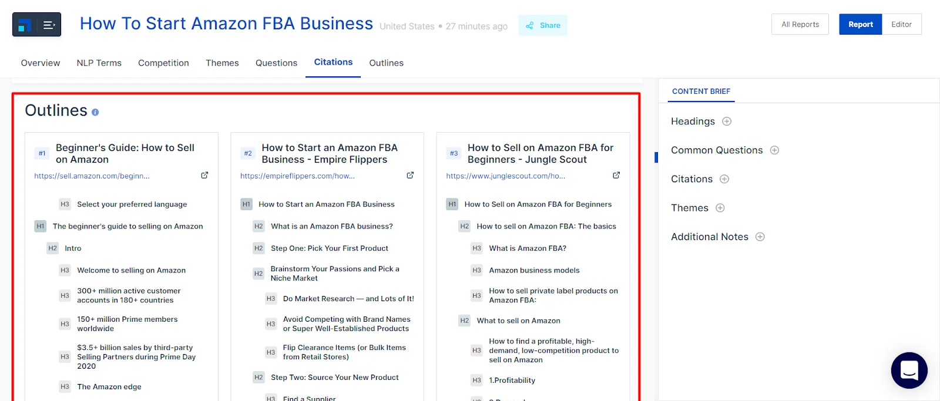Select the Citations tab
Viewport: 940px width, 401px height.
coord(333,62)
